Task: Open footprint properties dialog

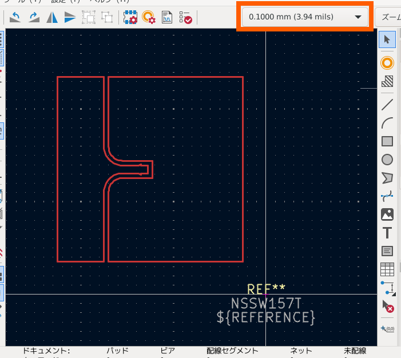Action: 130,17
